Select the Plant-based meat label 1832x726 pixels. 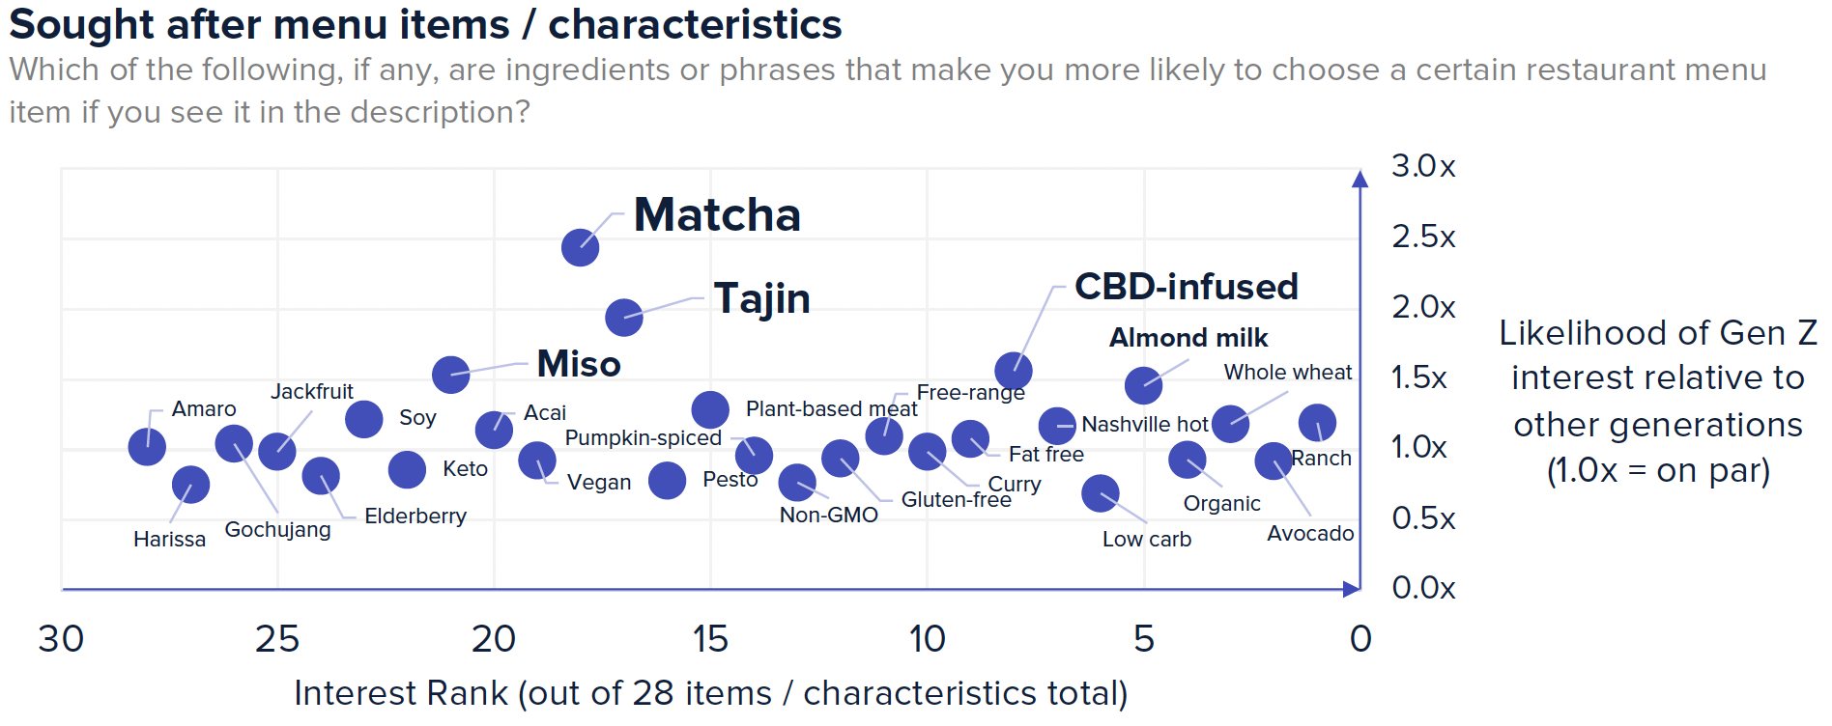(x=831, y=409)
